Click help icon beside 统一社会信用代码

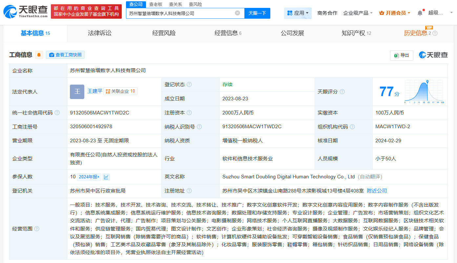57,113
